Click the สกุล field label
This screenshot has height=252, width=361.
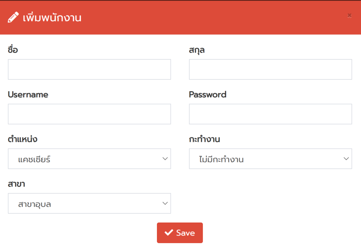197,50
